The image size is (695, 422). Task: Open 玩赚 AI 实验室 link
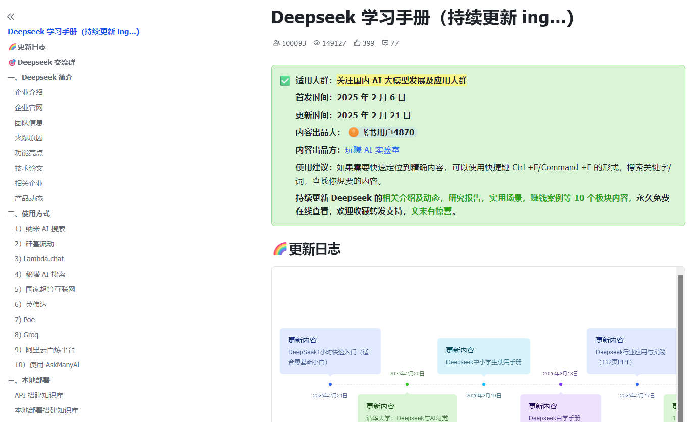372,150
